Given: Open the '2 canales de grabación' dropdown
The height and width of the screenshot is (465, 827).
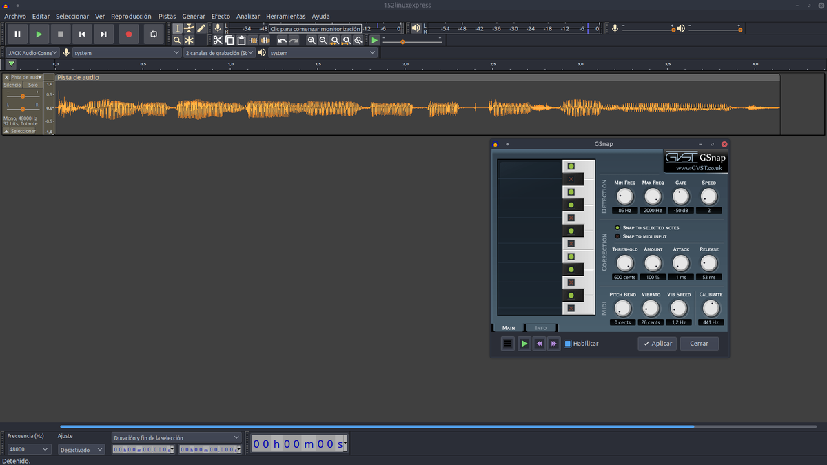Looking at the screenshot, I should [220, 52].
